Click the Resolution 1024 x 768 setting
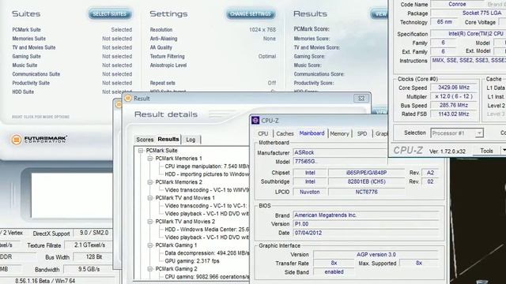The image size is (506, 284). click(x=213, y=30)
